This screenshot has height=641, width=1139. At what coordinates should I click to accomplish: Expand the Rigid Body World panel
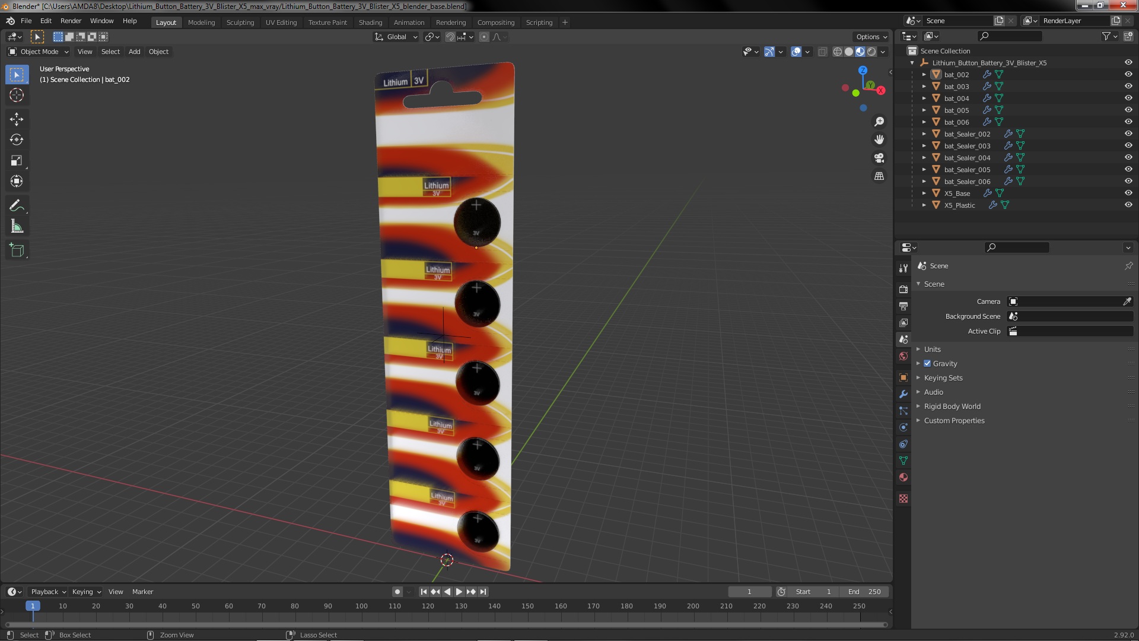952,407
